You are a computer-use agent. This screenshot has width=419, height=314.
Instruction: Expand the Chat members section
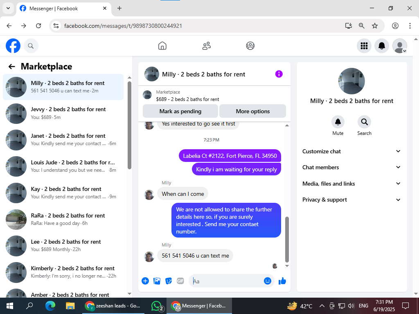351,167
